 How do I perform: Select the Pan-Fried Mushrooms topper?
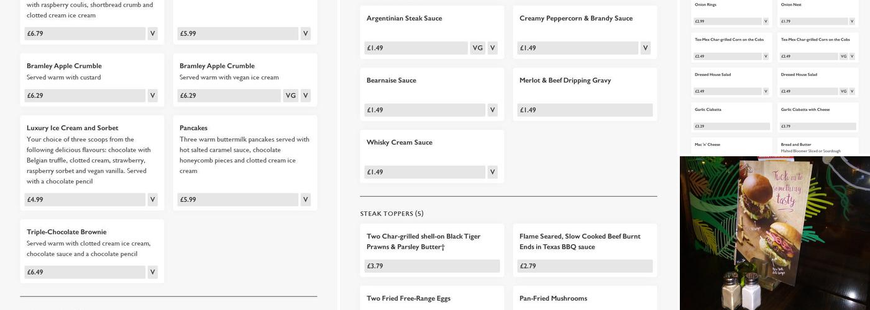(x=553, y=298)
